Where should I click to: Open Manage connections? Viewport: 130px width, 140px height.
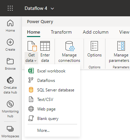coord(69,52)
